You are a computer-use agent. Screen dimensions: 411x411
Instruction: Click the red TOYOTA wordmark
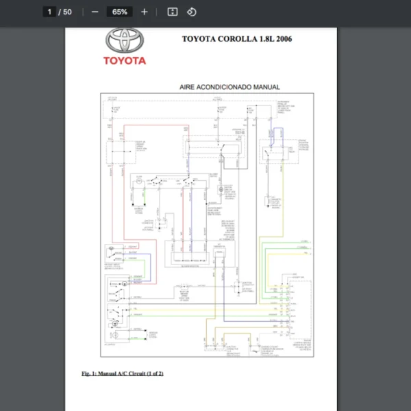tap(125, 60)
